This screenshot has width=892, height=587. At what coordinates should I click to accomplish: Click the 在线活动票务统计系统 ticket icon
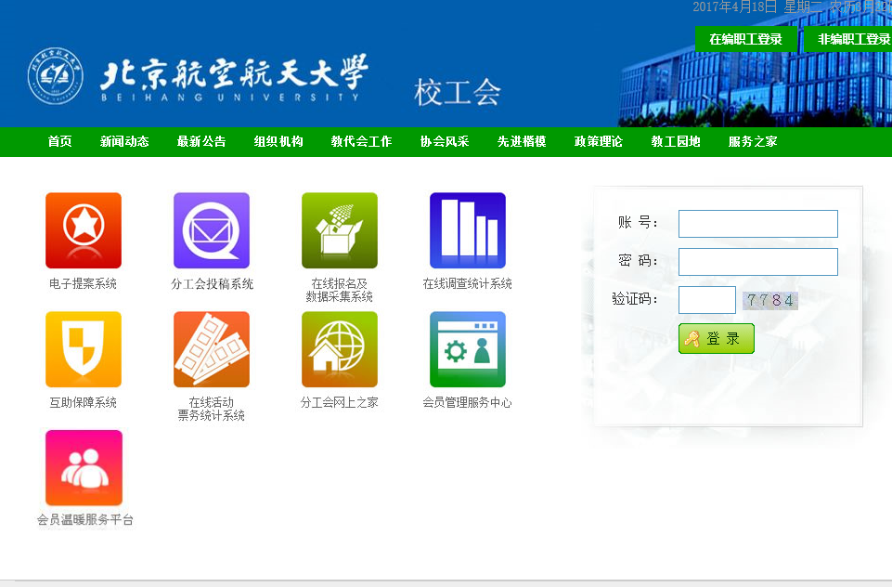click(212, 349)
